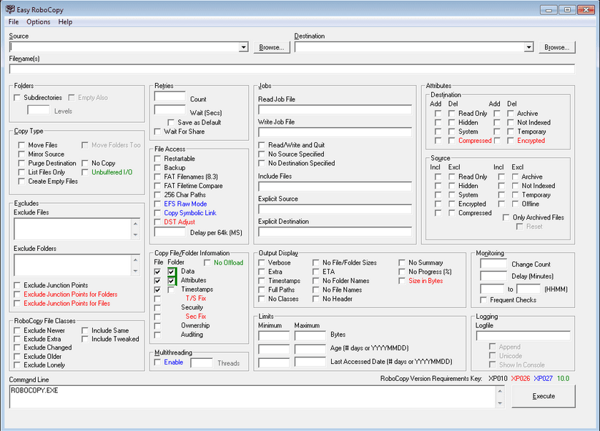Check Exclude Junction Points for Files

[x=17, y=303]
